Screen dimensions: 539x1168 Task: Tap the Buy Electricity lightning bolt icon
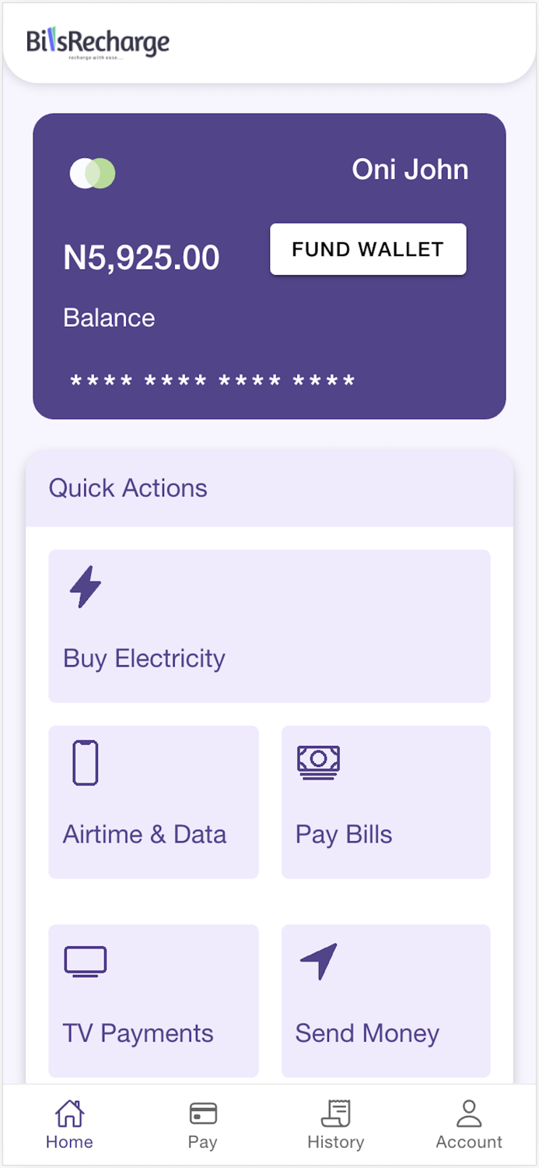pos(86,586)
